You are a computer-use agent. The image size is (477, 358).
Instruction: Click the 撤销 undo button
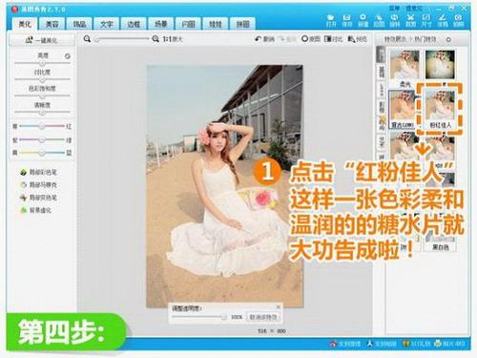[264, 39]
